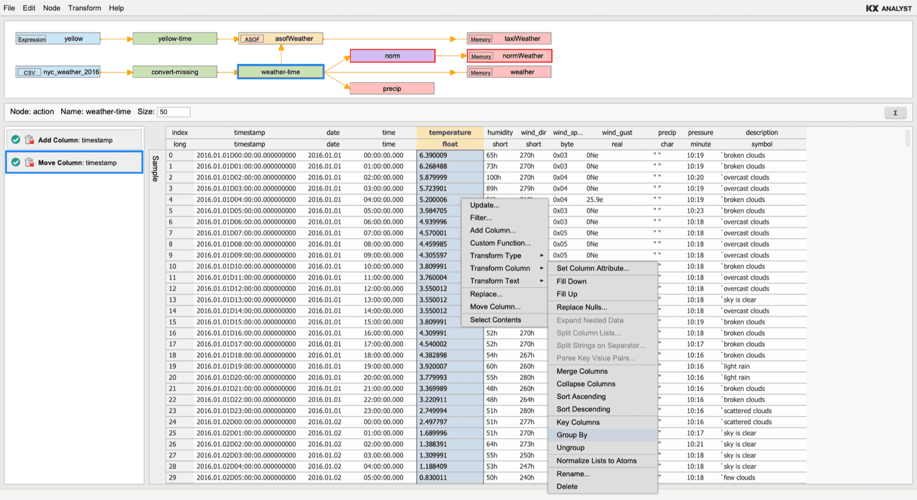
Task: Select Normalize Lists to Atoms
Action: pos(602,461)
